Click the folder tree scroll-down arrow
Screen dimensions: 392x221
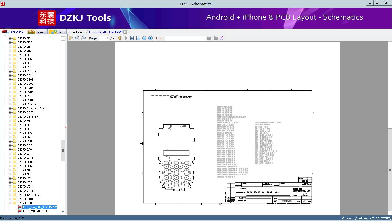[63, 212]
